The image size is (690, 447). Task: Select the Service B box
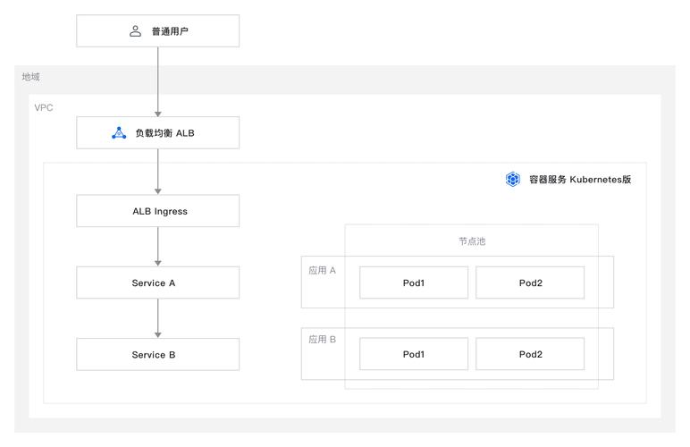[158, 354]
